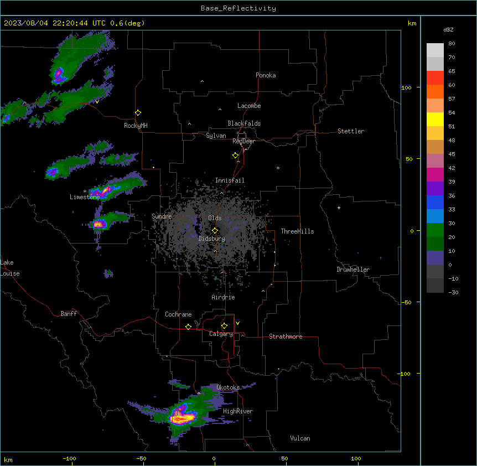Viewport: 477px width, 466px height.
Task: Click the yellow diamond marker above Calgary label
Action: coord(224,326)
